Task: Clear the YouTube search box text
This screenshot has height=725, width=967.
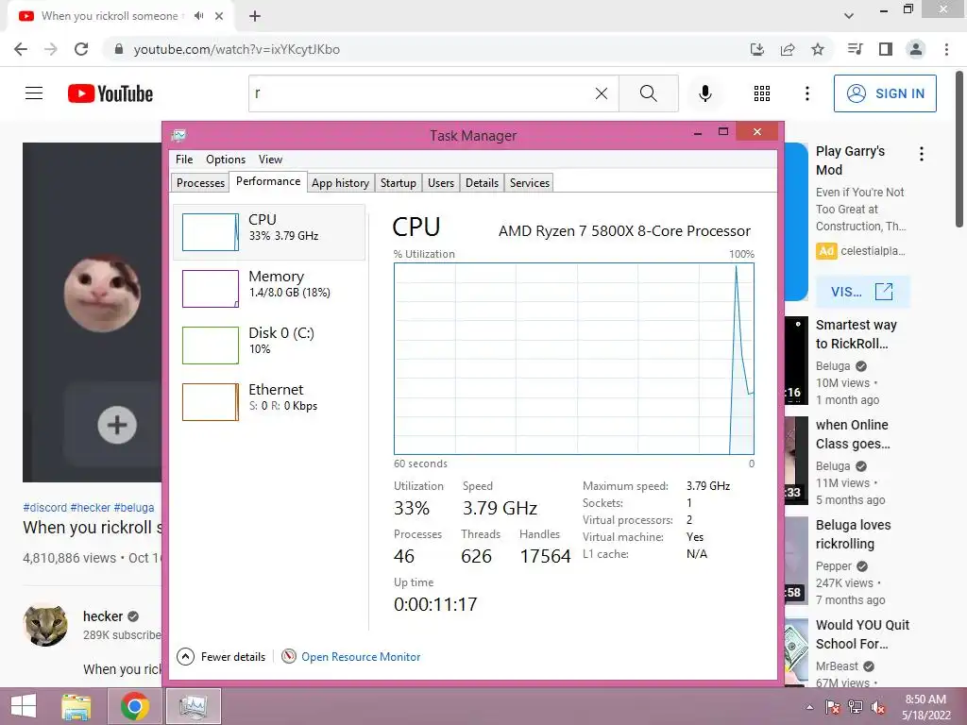Action: click(x=602, y=93)
